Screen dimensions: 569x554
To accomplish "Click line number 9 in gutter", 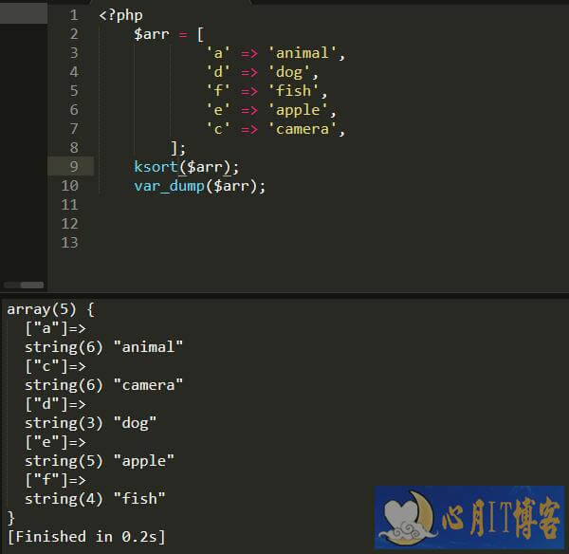I will coord(74,167).
